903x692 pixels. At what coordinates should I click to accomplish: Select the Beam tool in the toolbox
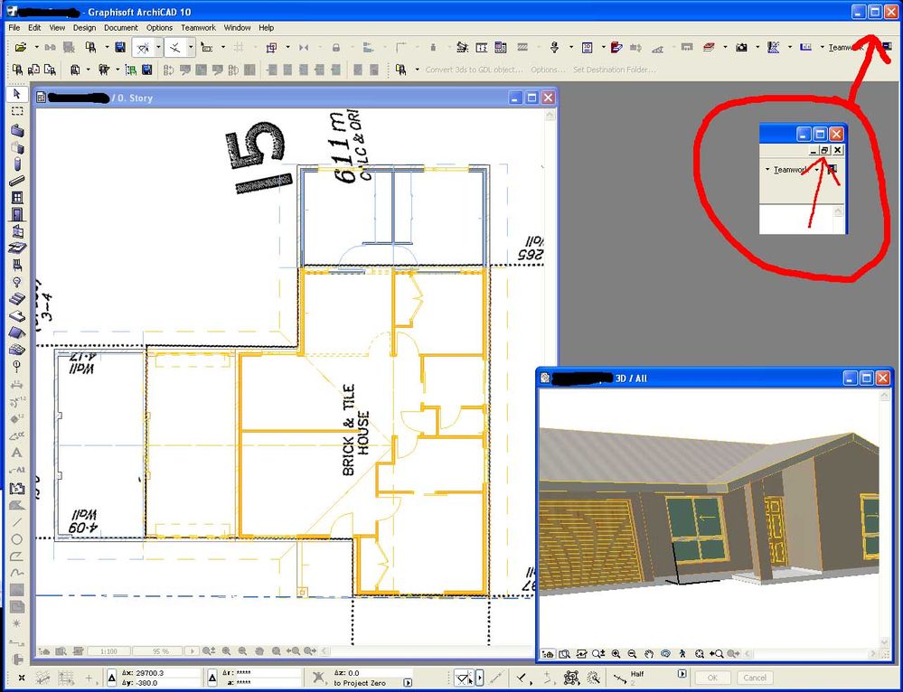[x=17, y=181]
